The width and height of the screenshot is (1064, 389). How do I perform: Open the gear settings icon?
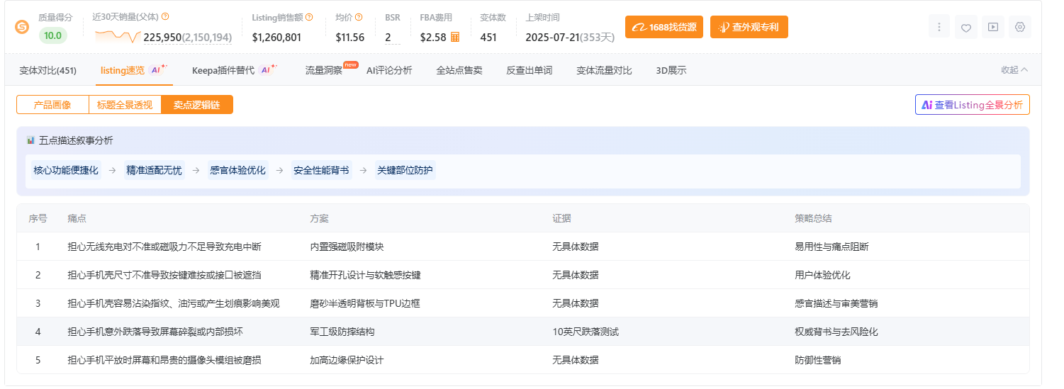1020,27
